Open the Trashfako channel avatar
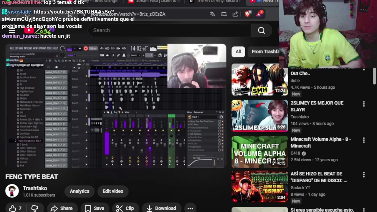377x212 pixels. 12,191
